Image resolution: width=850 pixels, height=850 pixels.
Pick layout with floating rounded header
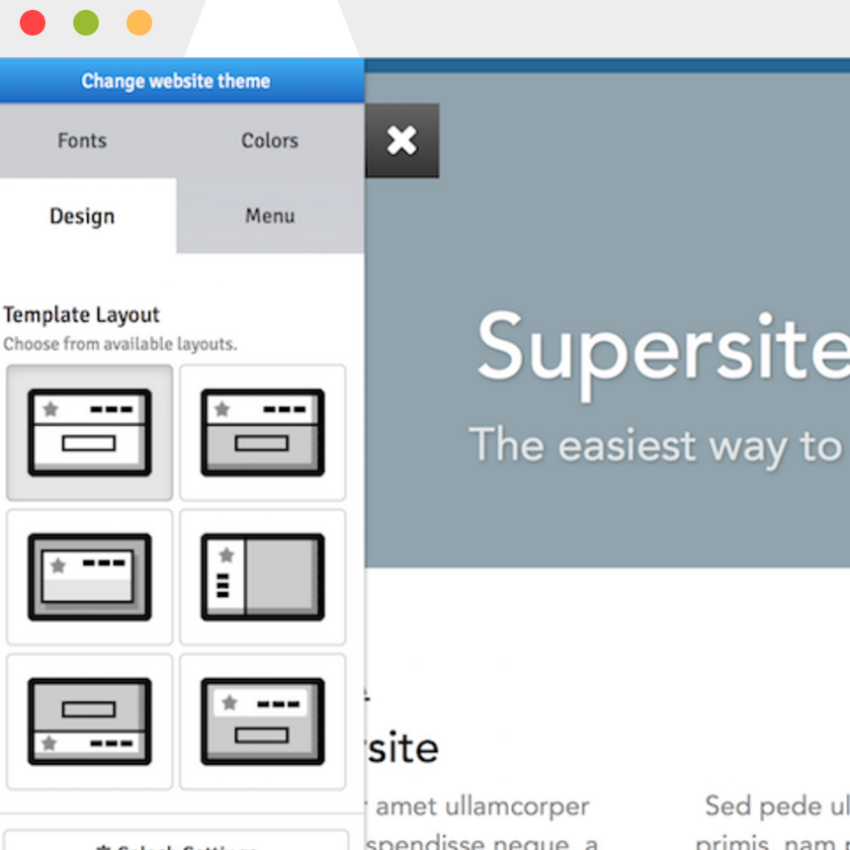click(262, 722)
